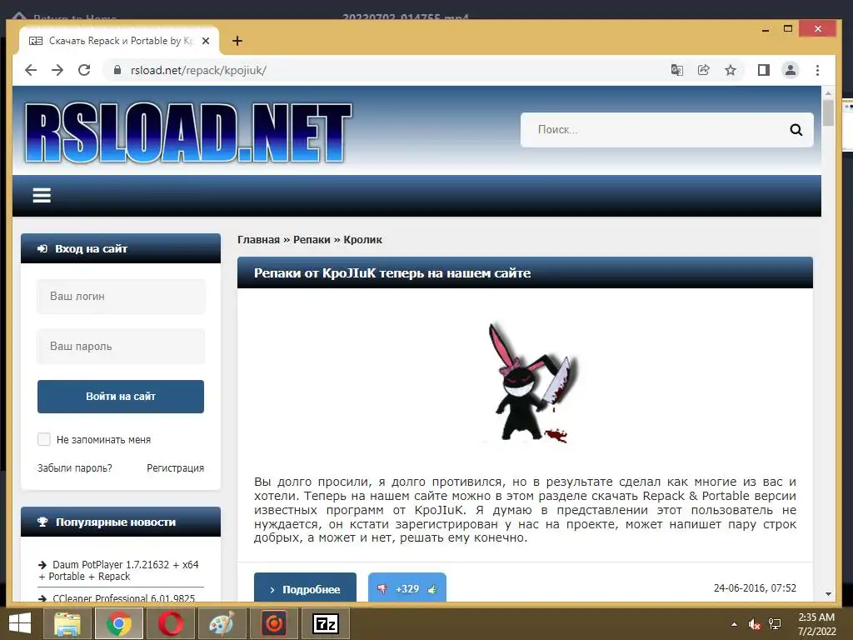
Task: Open the Регистрация link
Action: 175,468
